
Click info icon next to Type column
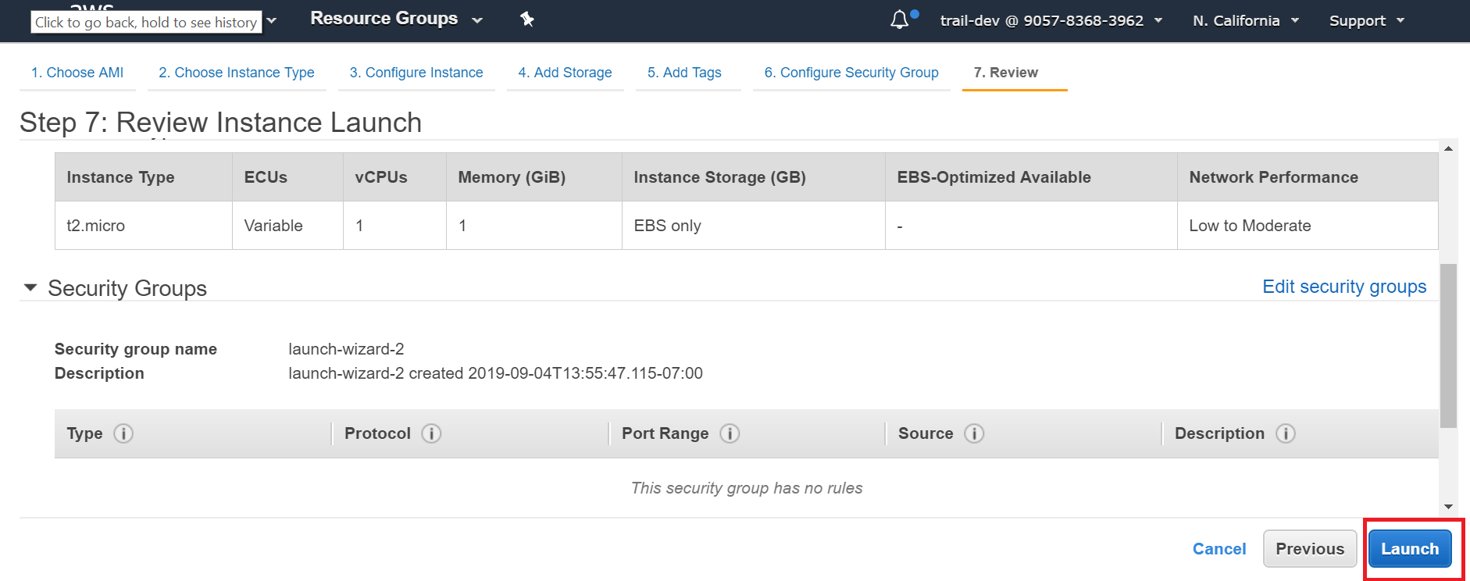coord(123,433)
